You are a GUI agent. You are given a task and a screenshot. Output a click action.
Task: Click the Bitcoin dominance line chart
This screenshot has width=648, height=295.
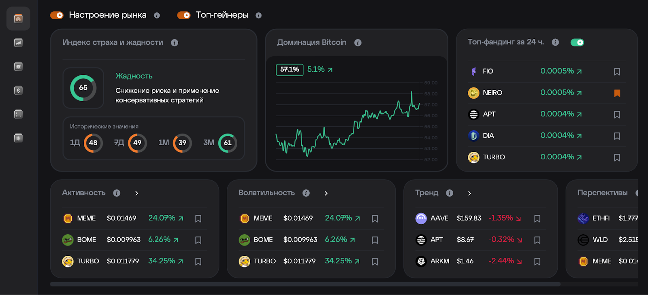[348, 123]
